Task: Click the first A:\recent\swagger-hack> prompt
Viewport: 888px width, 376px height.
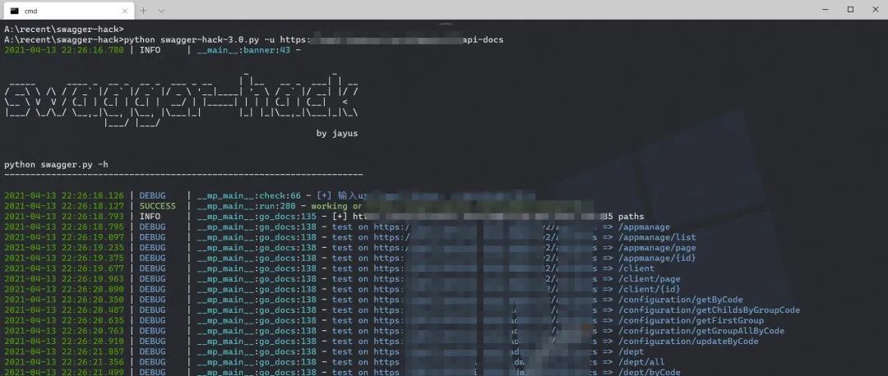Action: click(64, 29)
